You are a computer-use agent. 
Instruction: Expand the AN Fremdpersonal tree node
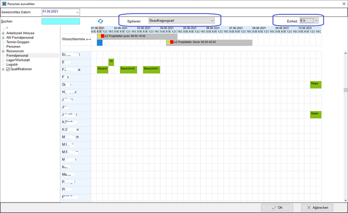pos(3,37)
